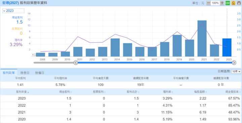The height and width of the screenshot is (123, 242).
Task: Open the 宏璟(2527) stock link
Action: click(x=10, y=3)
